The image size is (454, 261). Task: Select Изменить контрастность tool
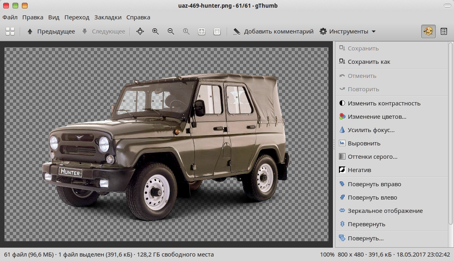click(x=392, y=103)
